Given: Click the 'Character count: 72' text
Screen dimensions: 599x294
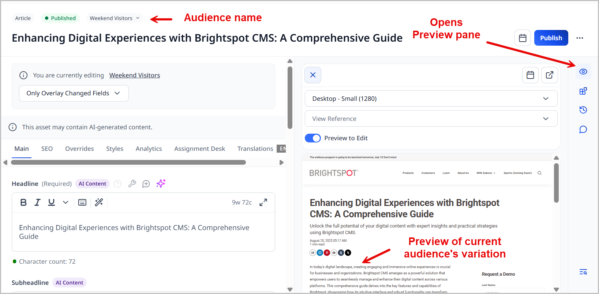Looking at the screenshot, I should tap(47, 261).
